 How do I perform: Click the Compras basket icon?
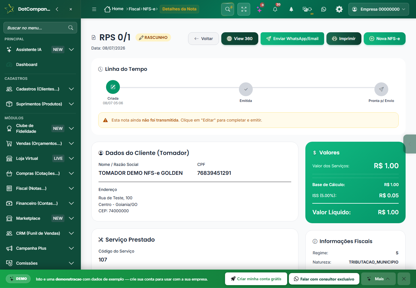tap(9, 173)
